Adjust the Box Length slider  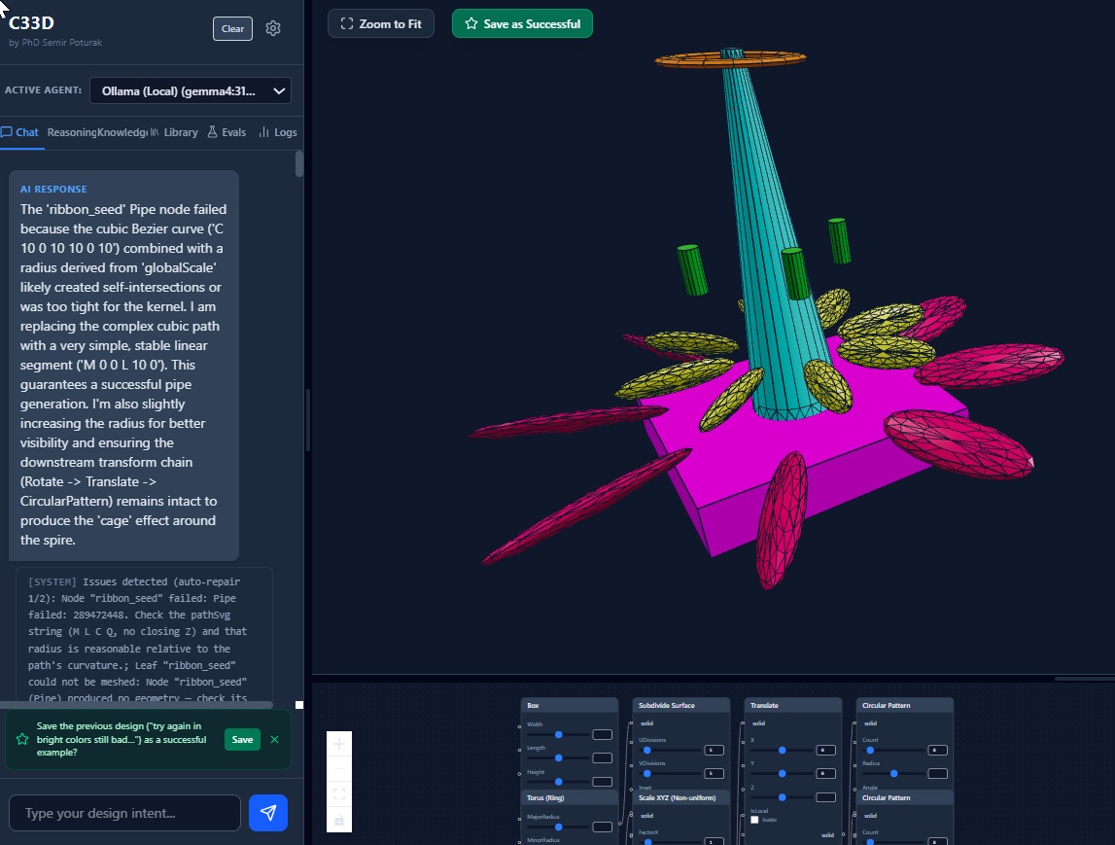(558, 758)
